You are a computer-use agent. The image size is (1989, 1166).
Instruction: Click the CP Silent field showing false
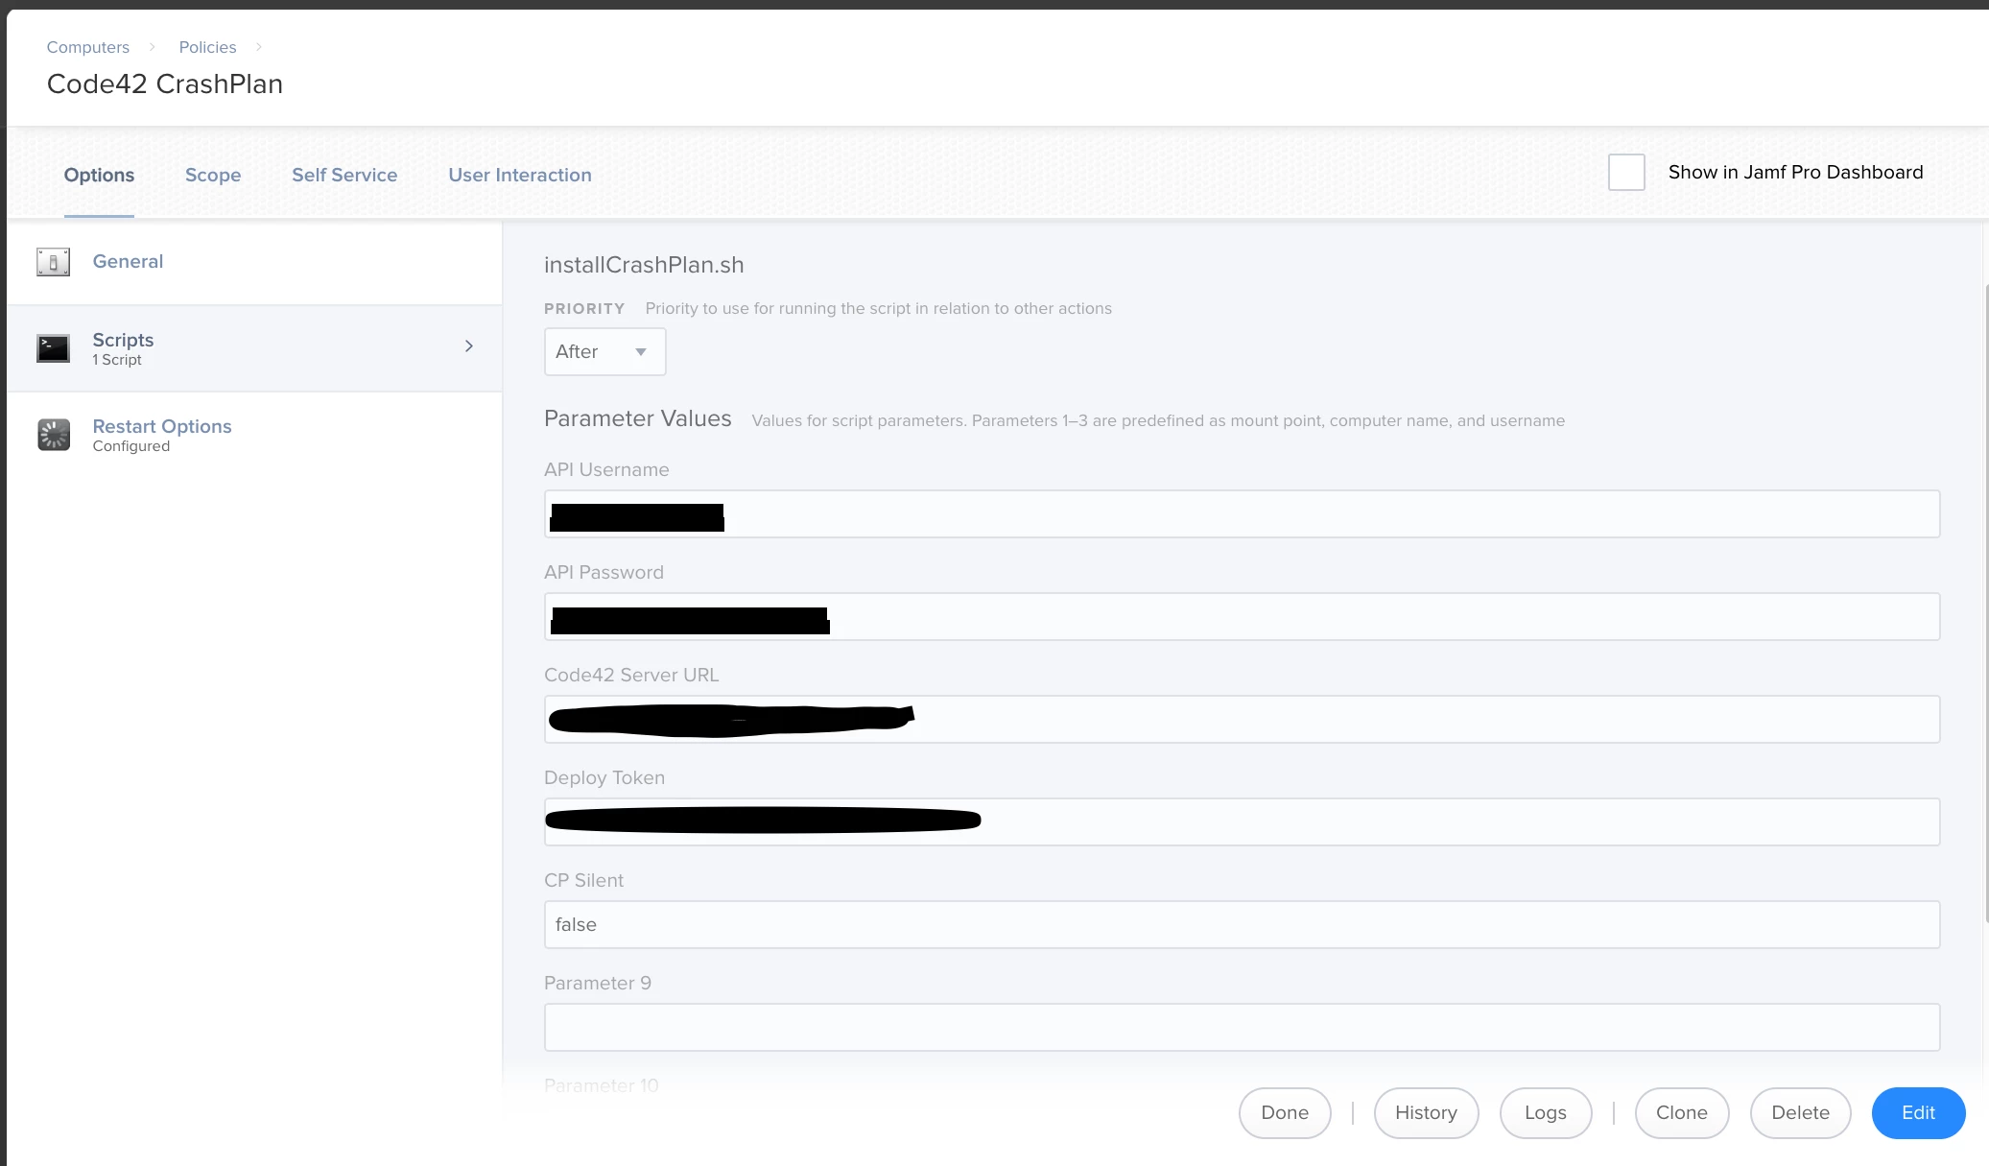coord(1242,925)
